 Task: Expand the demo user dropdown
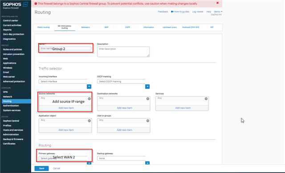pyautogui.click(x=218, y=12)
